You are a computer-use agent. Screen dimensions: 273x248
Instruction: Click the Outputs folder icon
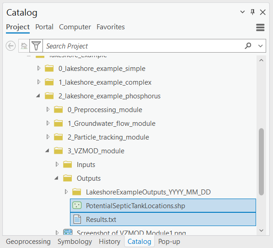point(67,178)
